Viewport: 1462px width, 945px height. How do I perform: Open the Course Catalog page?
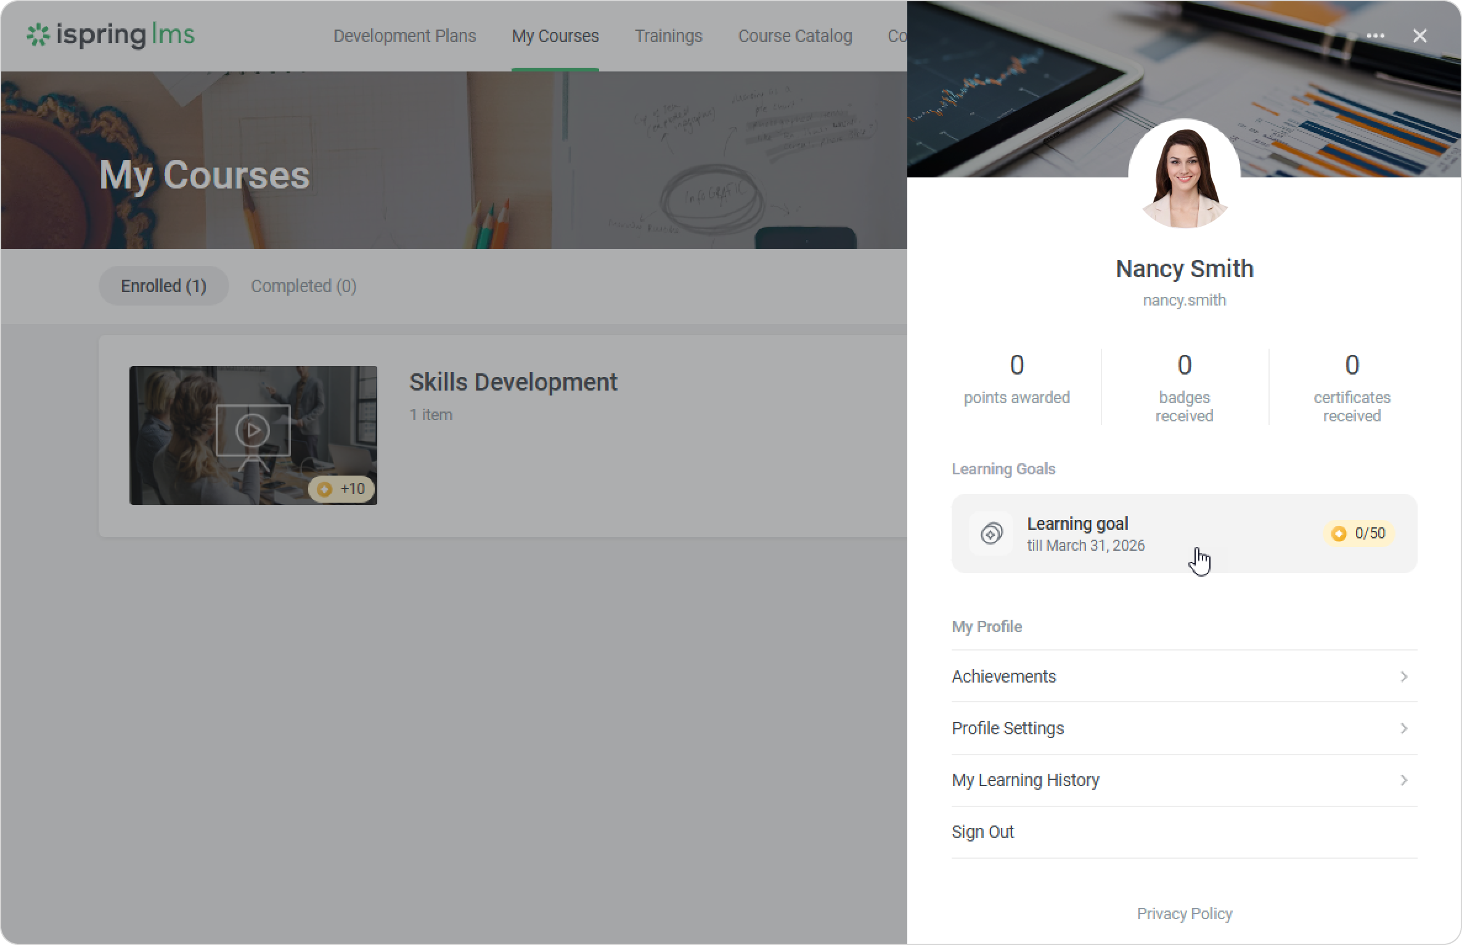point(794,36)
